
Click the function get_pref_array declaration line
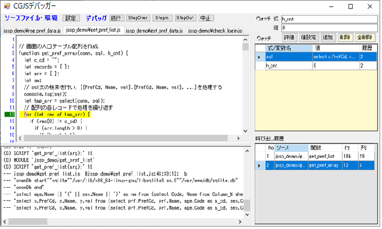tap(73, 53)
